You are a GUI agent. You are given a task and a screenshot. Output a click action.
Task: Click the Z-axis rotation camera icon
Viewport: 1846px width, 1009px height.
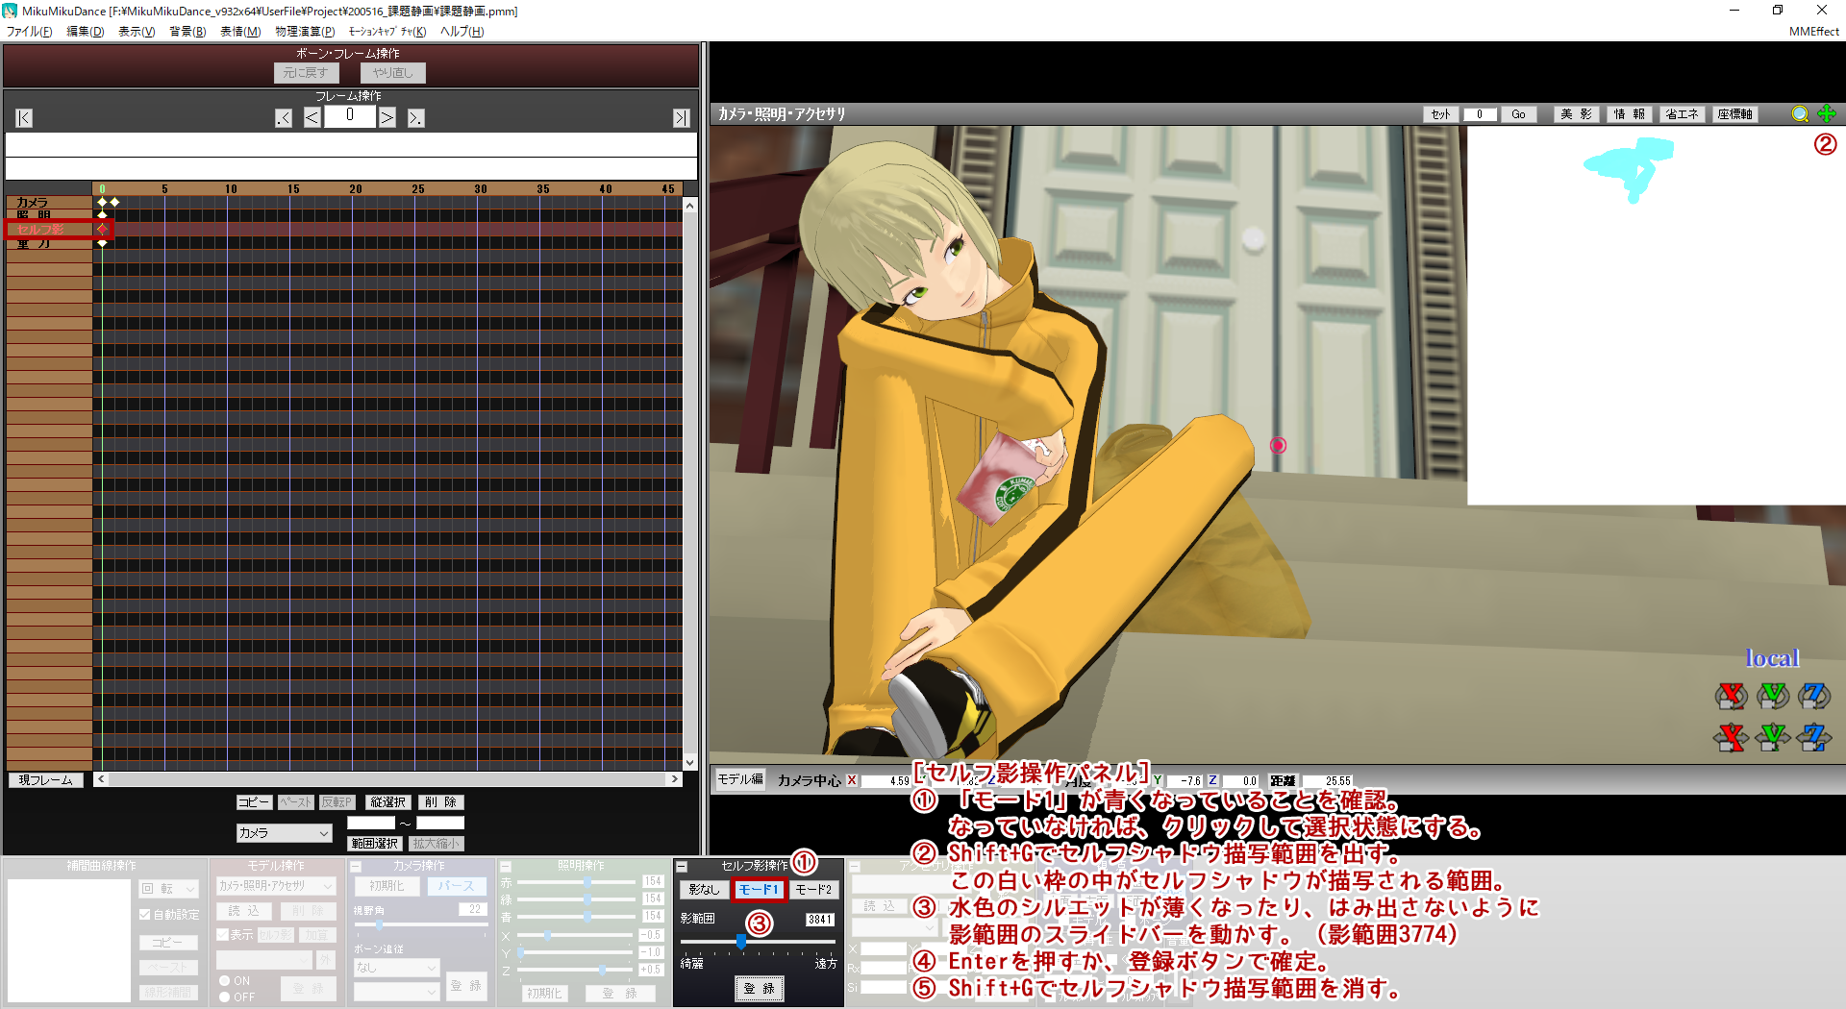coord(1813,695)
